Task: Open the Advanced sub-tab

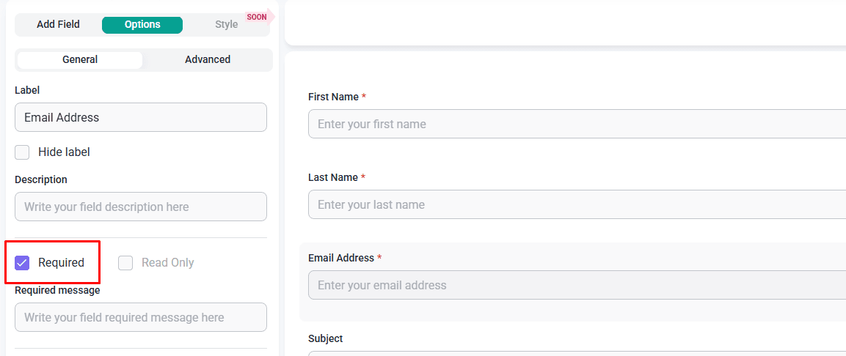Action: [x=208, y=59]
